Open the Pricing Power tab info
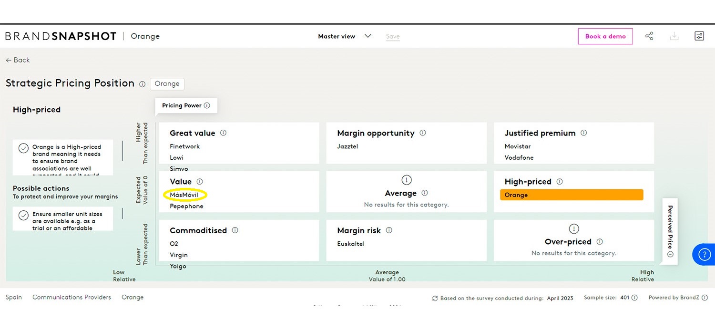The image size is (715, 320). coord(207,106)
